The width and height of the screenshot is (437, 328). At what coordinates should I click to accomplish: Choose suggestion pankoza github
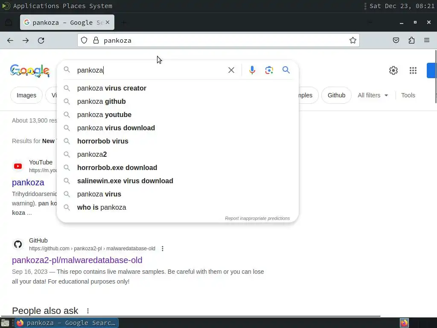coord(178,102)
